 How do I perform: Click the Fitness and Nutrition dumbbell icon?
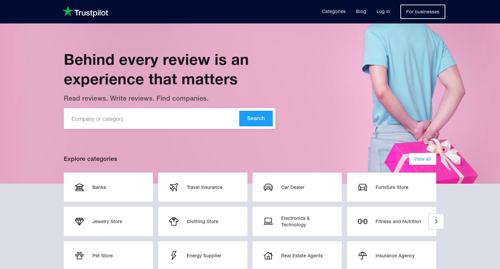[x=363, y=221]
